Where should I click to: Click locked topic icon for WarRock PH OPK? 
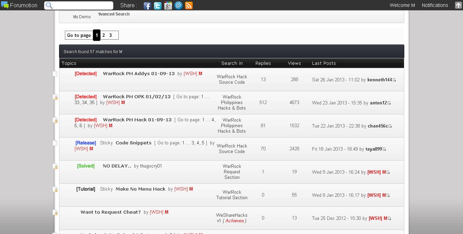click(55, 97)
